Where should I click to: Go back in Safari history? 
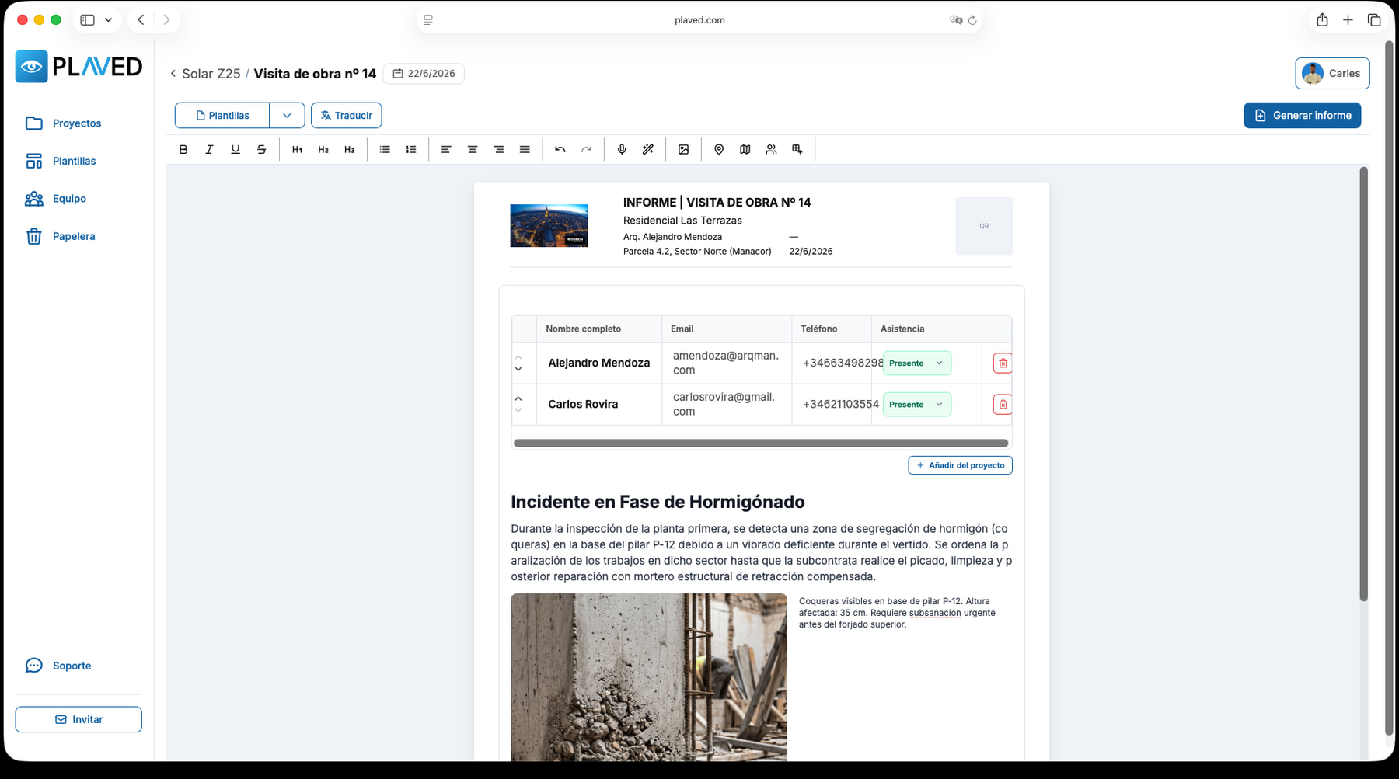pos(141,20)
